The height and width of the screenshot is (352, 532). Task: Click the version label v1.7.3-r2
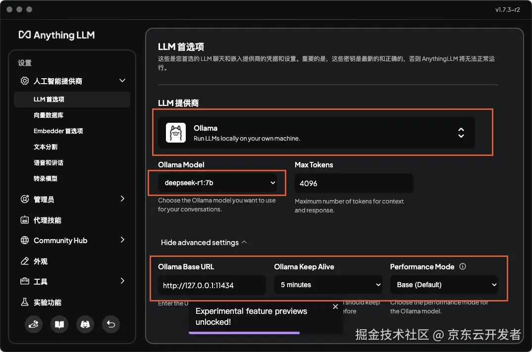coord(507,9)
